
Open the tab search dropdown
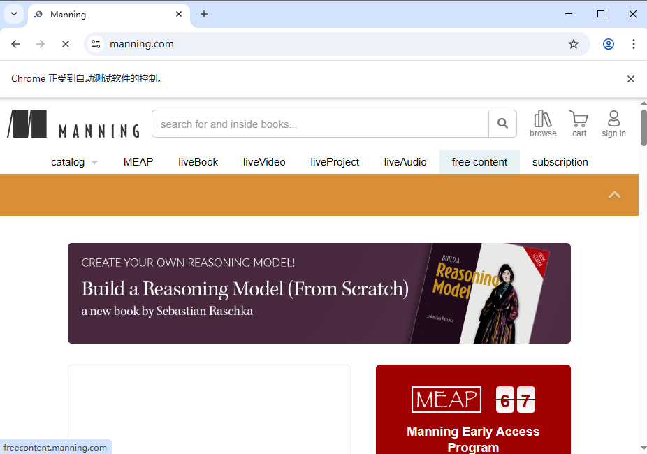(x=14, y=14)
